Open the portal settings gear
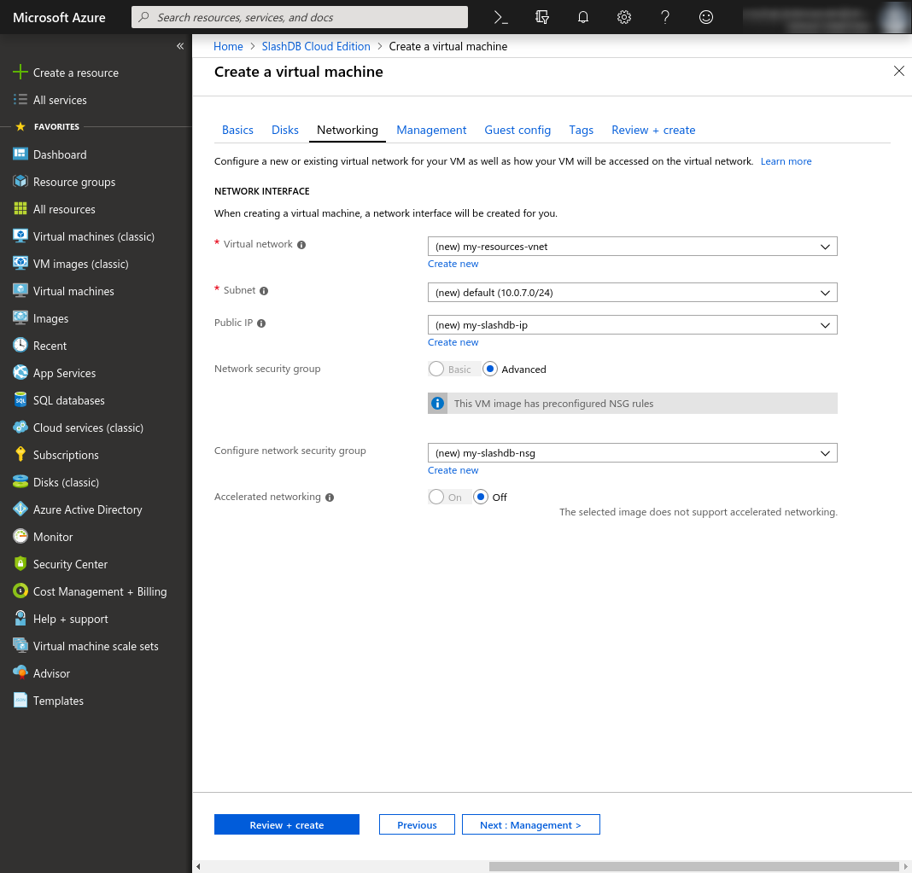Image resolution: width=912 pixels, height=873 pixels. pyautogui.click(x=624, y=17)
